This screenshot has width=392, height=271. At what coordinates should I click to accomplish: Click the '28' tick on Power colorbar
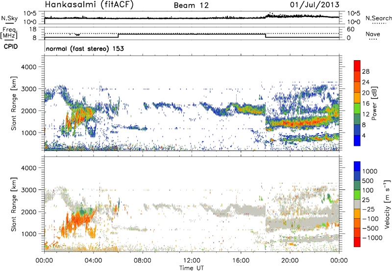[x=366, y=71]
